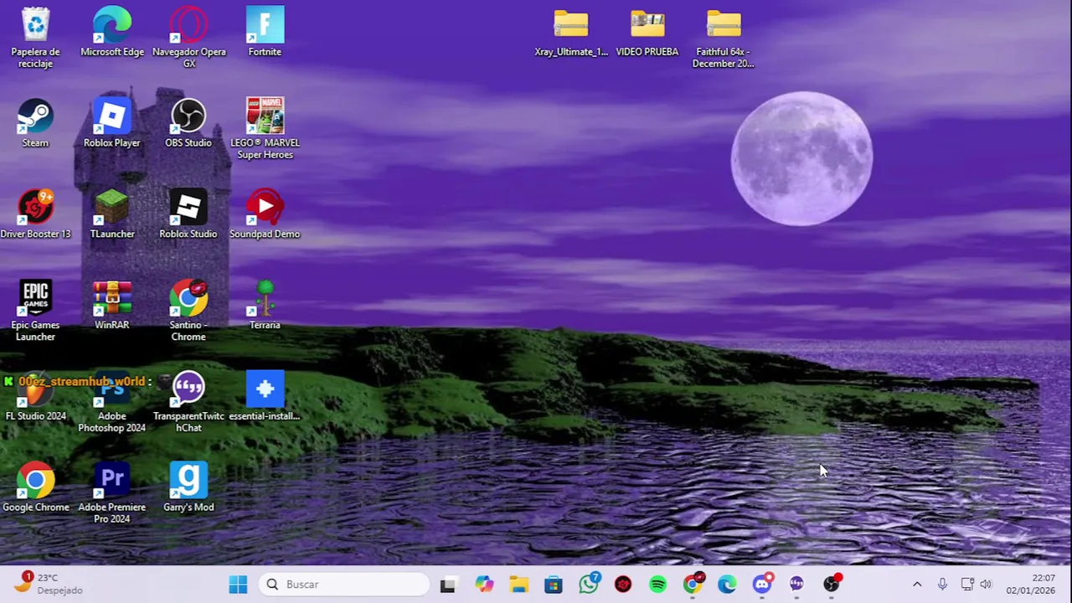Select LEGO MARVEL Super Heroes shortcut
The height and width of the screenshot is (603, 1072).
pos(265,128)
